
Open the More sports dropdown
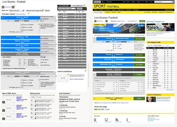click(169, 10)
